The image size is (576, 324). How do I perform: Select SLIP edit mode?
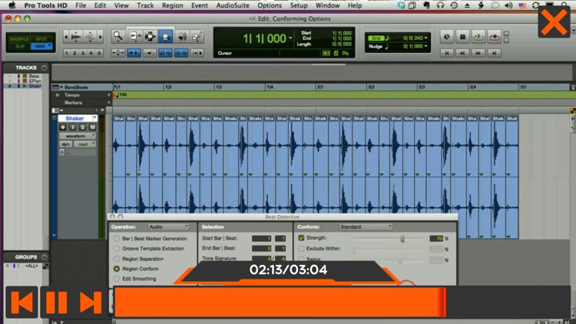pos(19,46)
